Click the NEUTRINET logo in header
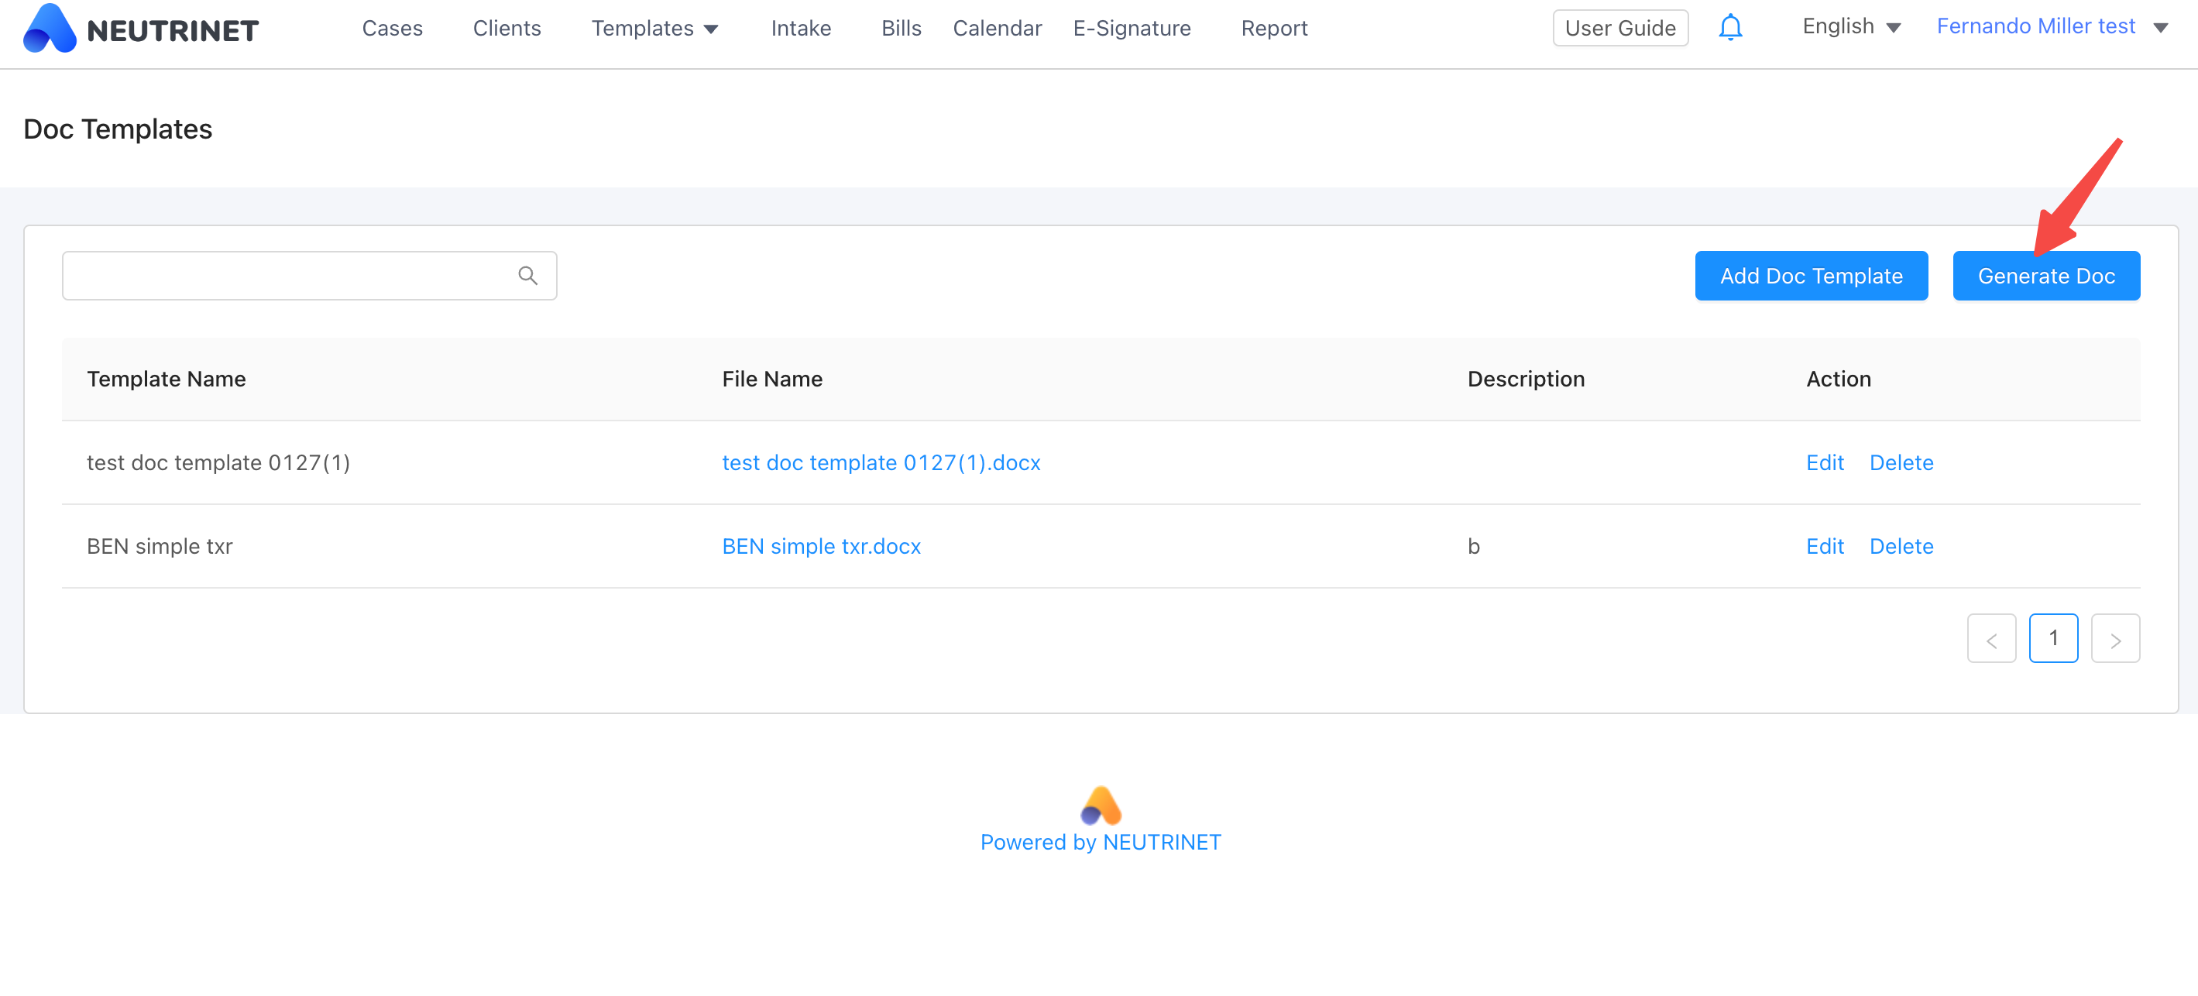The width and height of the screenshot is (2198, 996). pos(141,29)
